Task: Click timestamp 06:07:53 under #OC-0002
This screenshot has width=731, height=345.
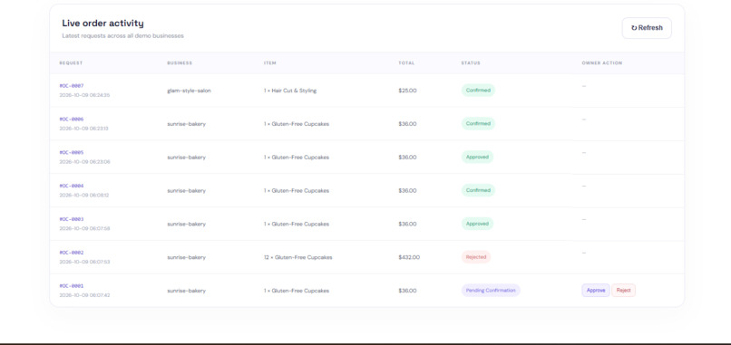Action: pos(84,262)
